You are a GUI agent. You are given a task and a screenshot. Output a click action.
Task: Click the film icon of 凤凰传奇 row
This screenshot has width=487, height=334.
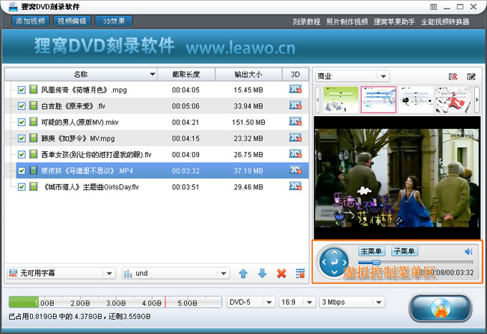(34, 90)
